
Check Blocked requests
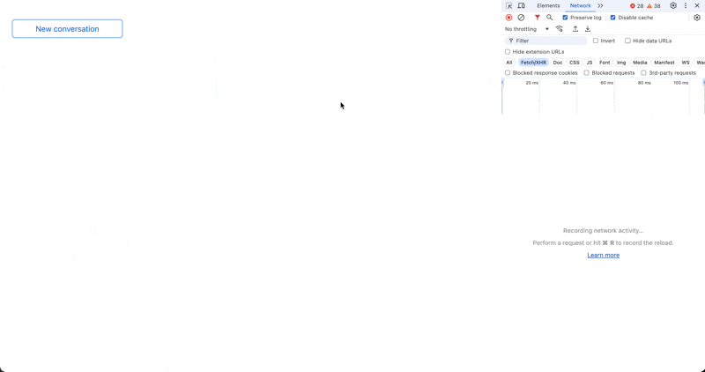[586, 73]
